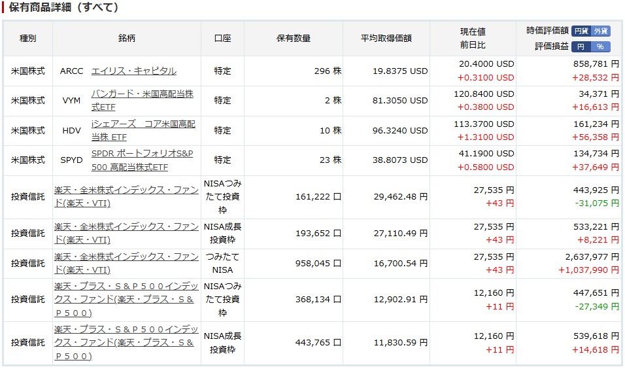Open 楽天・プラス・S&P500 fund in NISA成長投資枠 row
The height and width of the screenshot is (369, 625).
tap(126, 343)
